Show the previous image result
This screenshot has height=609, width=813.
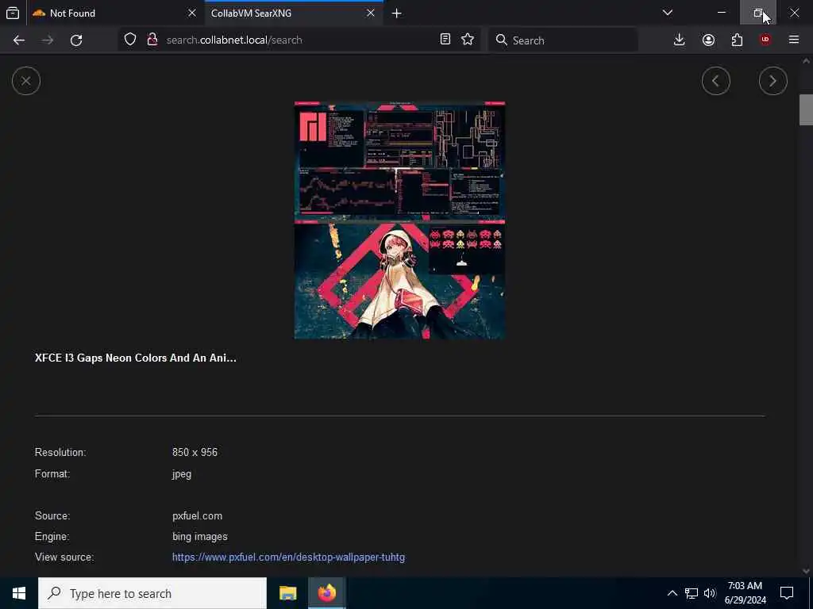[x=715, y=81]
